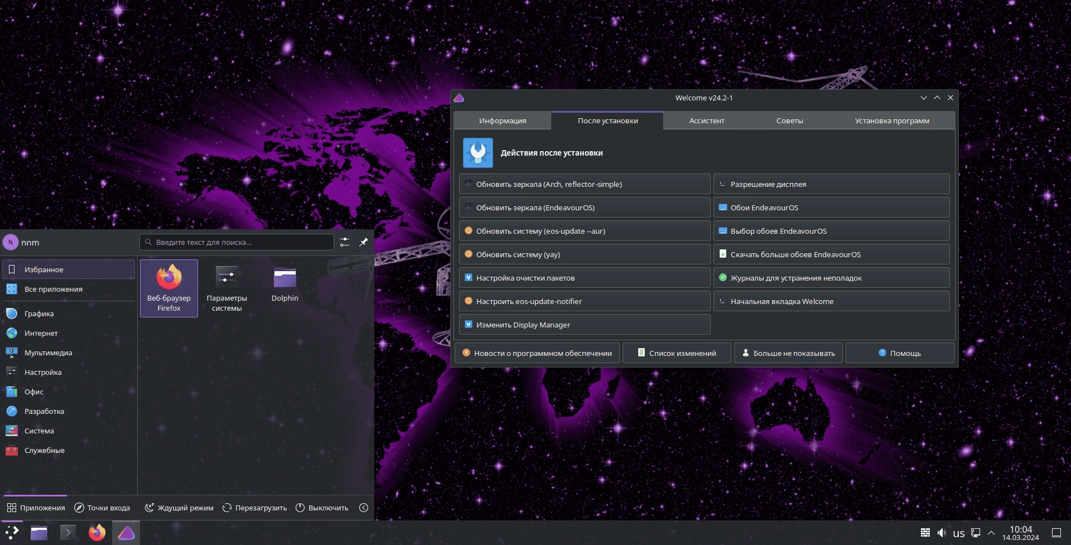Open Dolphin from the taskbar
This screenshot has height=545, width=1071.
pos(39,533)
